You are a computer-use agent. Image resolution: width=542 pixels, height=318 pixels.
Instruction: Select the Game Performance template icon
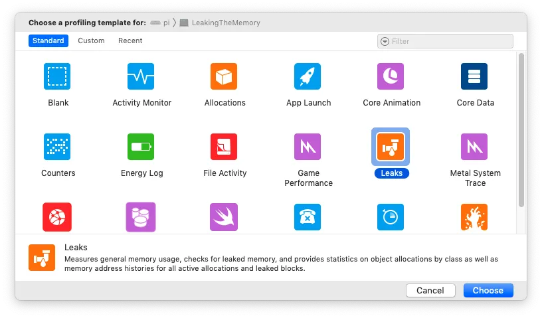(x=308, y=147)
